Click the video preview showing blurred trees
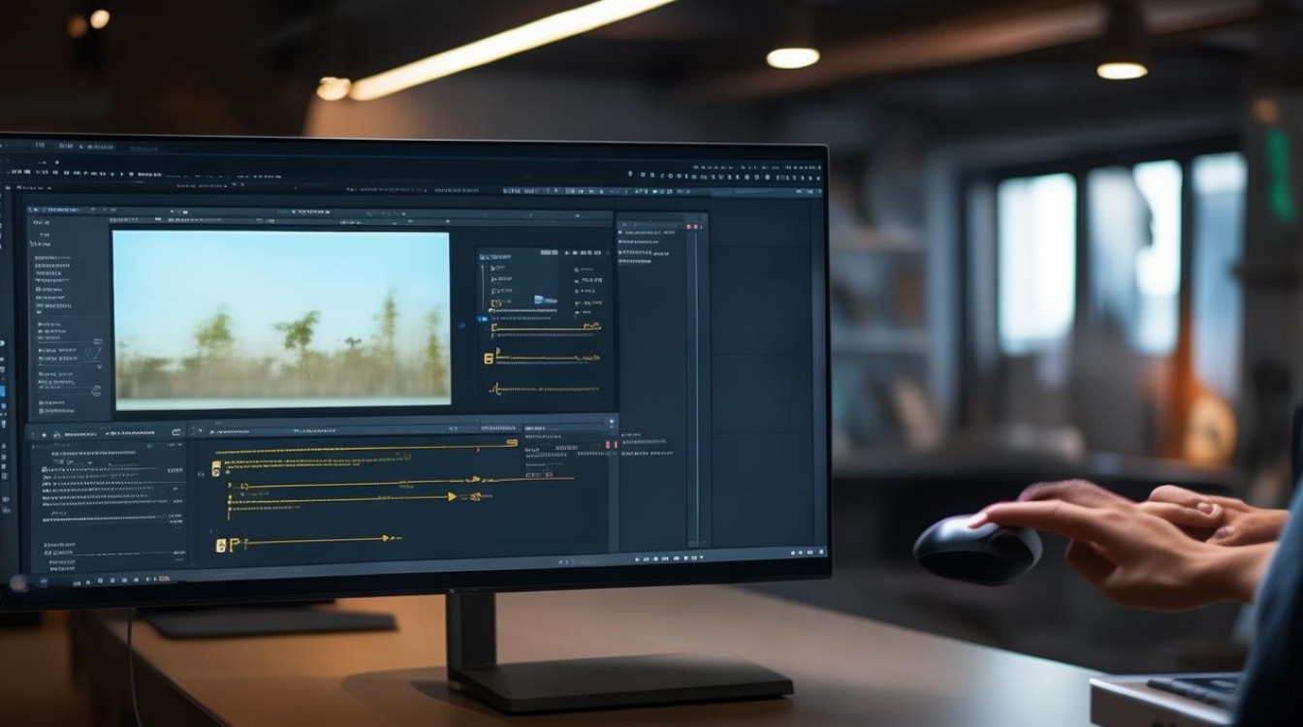1303x727 pixels. [281, 319]
